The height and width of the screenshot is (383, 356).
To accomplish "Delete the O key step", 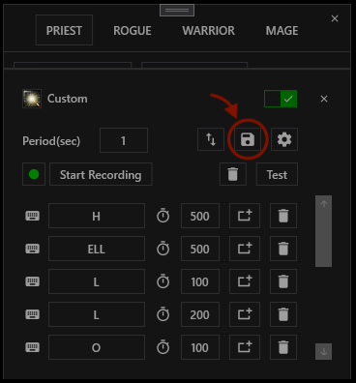I will pos(283,347).
